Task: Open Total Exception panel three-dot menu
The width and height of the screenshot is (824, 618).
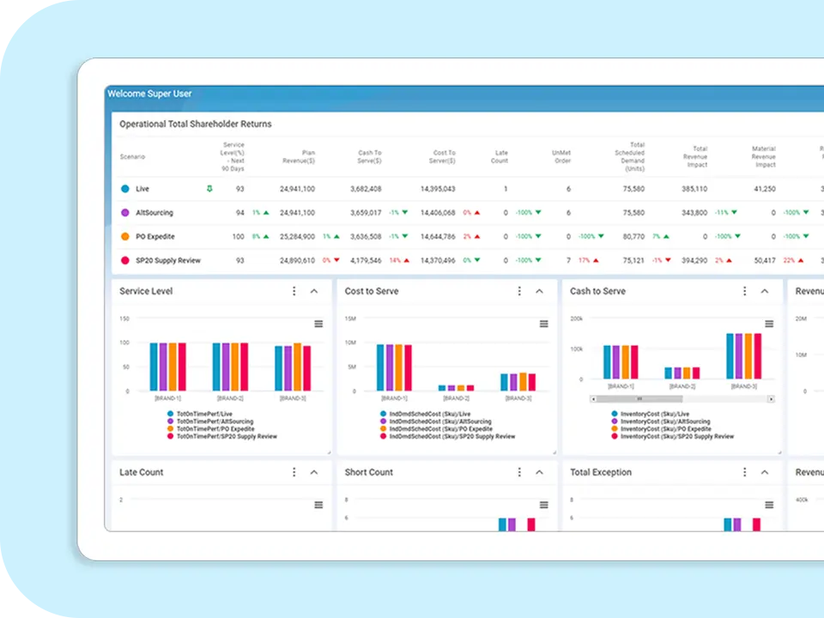Action: 744,472
